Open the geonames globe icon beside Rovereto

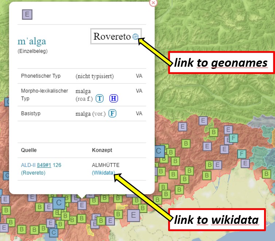135,36
